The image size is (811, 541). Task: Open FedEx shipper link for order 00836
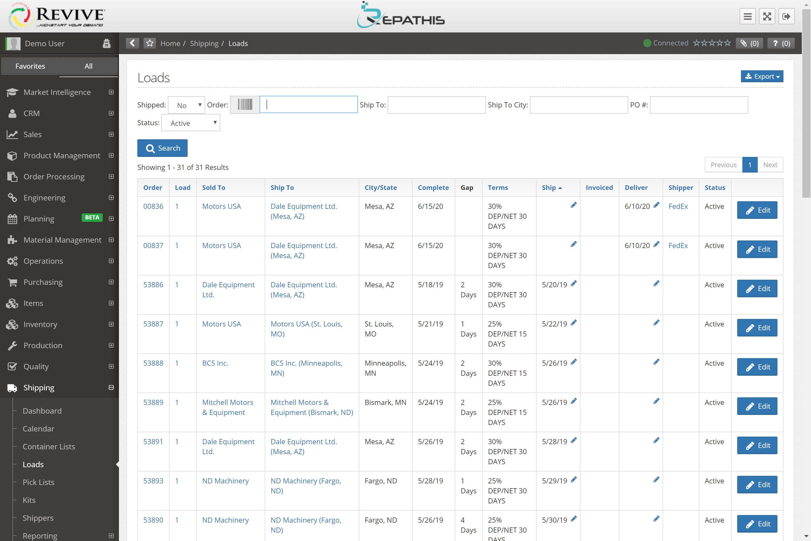tap(678, 206)
